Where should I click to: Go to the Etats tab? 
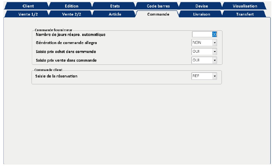[x=115, y=6]
